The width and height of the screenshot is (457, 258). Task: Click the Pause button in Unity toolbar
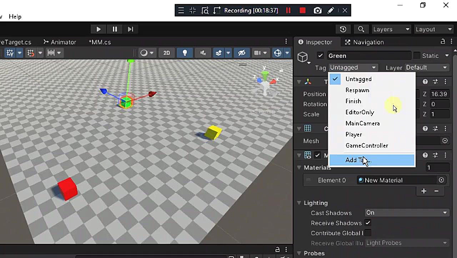pos(115,29)
